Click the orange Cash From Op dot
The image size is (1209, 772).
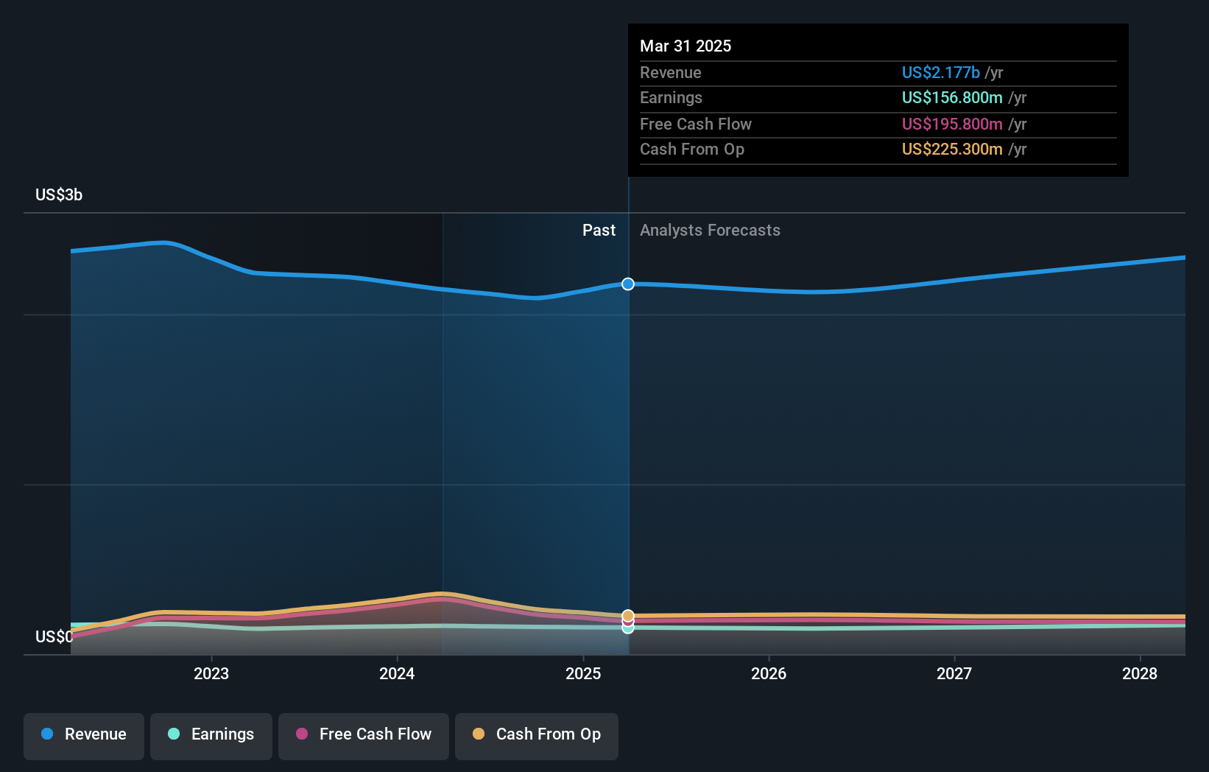479,734
